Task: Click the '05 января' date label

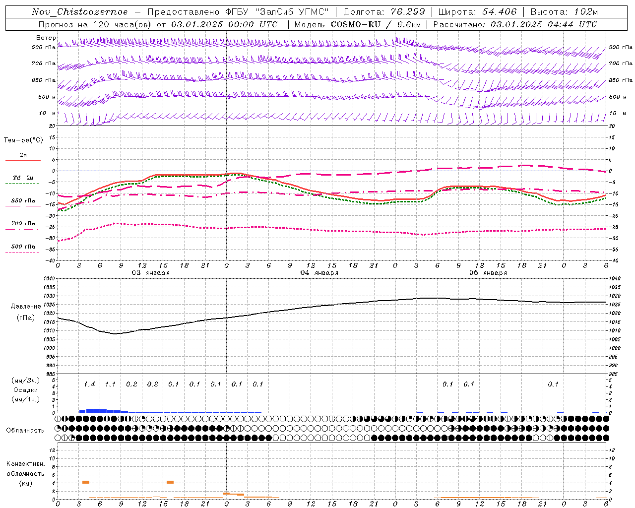Action: tap(488, 273)
